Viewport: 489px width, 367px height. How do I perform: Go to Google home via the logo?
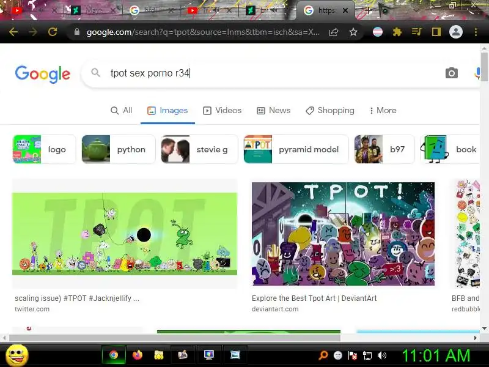(x=43, y=74)
